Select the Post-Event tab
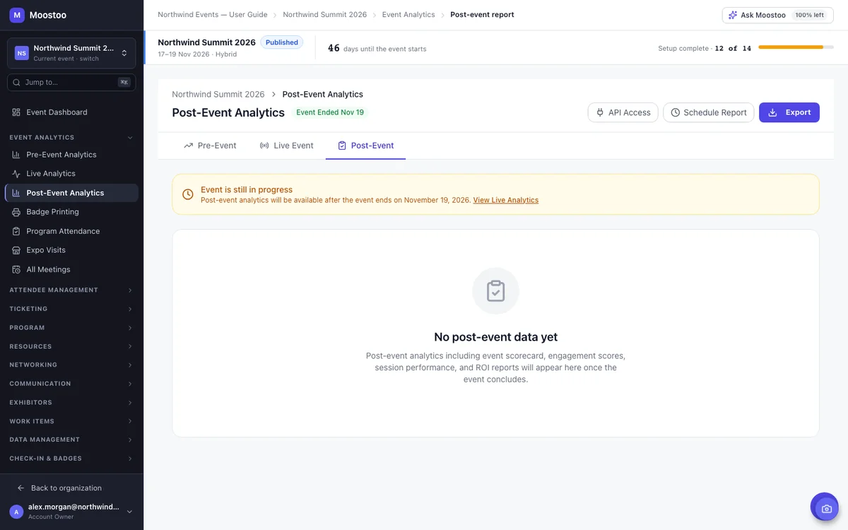This screenshot has width=848, height=530. point(365,146)
